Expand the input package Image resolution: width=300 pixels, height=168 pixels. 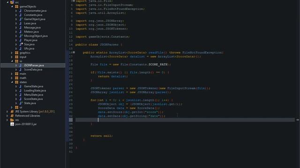(12, 57)
